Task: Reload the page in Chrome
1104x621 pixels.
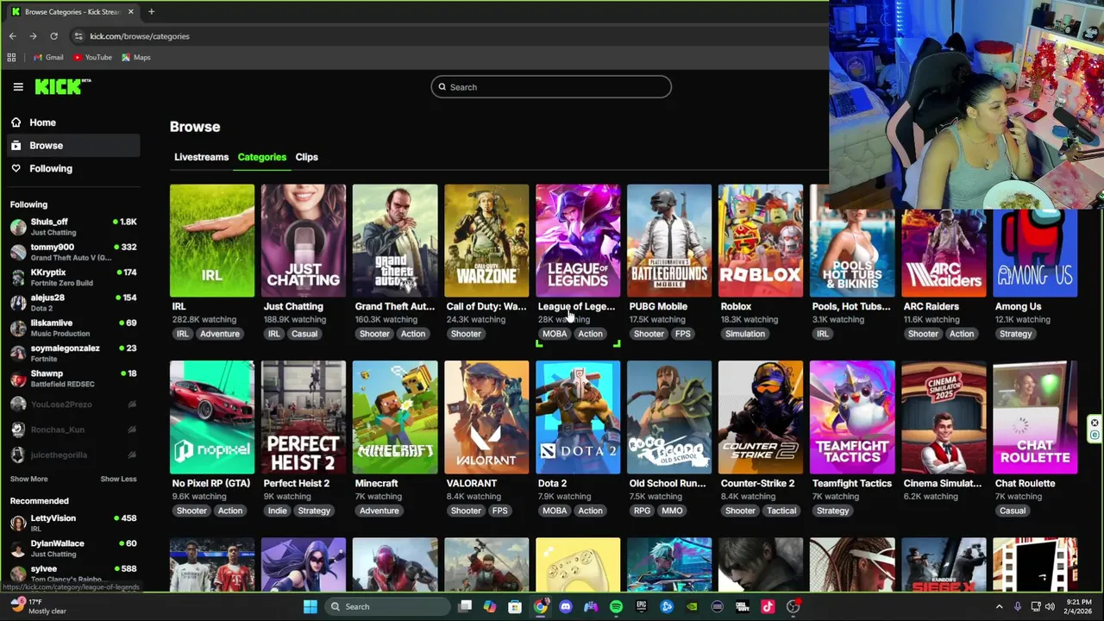Action: 53,36
